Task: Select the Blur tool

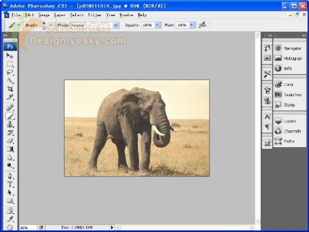Action: (x=10, y=157)
